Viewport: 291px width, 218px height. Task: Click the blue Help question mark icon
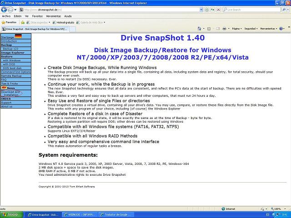[x=281, y=29]
